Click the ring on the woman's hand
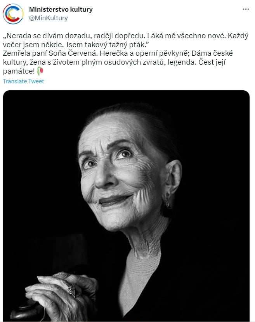The image size is (255, 322). [x=73, y=290]
